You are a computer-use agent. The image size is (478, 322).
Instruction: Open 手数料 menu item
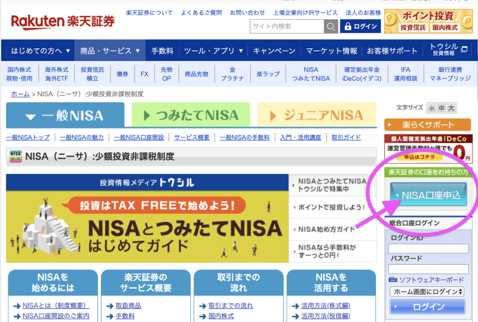(x=162, y=51)
